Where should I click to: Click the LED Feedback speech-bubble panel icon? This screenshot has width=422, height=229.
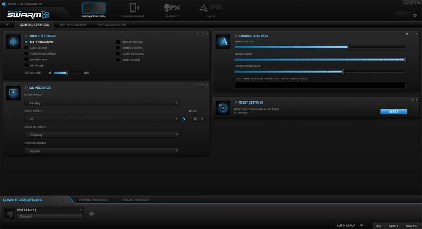14,93
